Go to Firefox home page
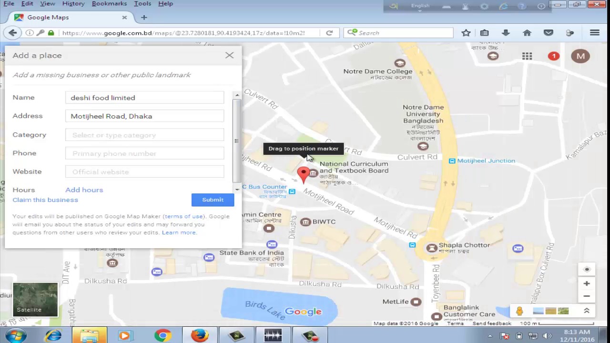610x343 pixels. [527, 33]
